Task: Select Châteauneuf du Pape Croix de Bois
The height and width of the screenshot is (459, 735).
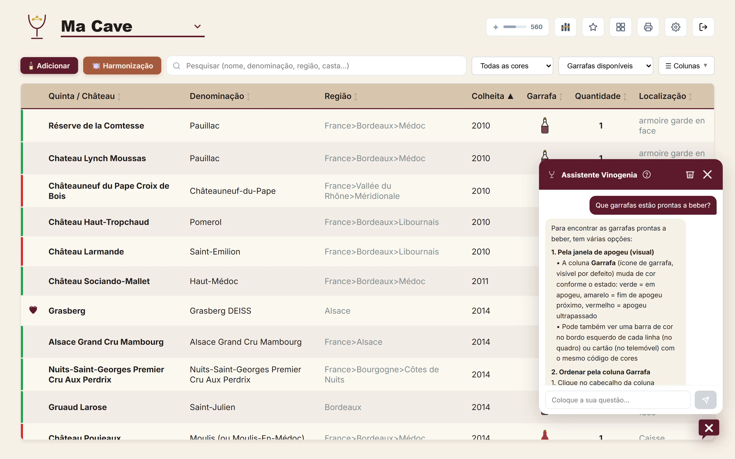Action: tap(109, 191)
